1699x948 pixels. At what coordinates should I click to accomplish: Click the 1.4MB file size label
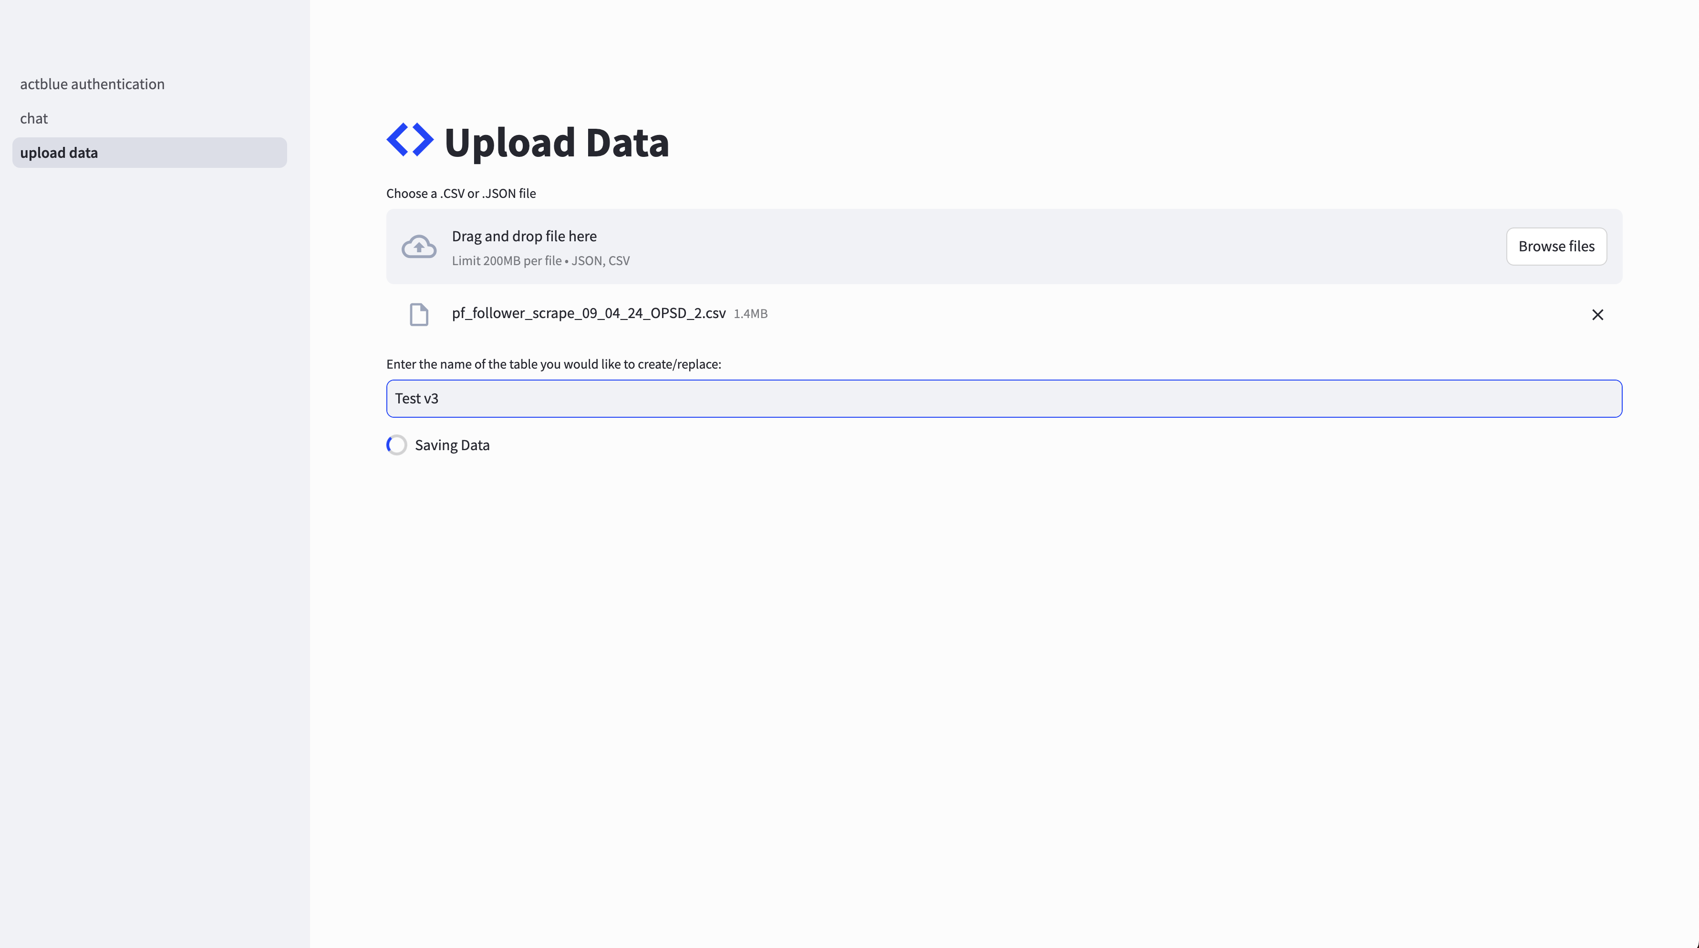click(x=751, y=314)
